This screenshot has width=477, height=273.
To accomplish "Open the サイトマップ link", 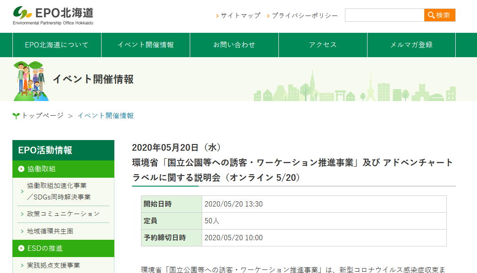I will (240, 16).
